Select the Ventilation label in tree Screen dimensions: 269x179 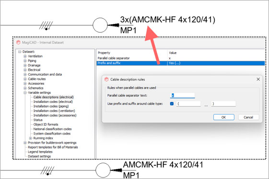(x=35, y=56)
